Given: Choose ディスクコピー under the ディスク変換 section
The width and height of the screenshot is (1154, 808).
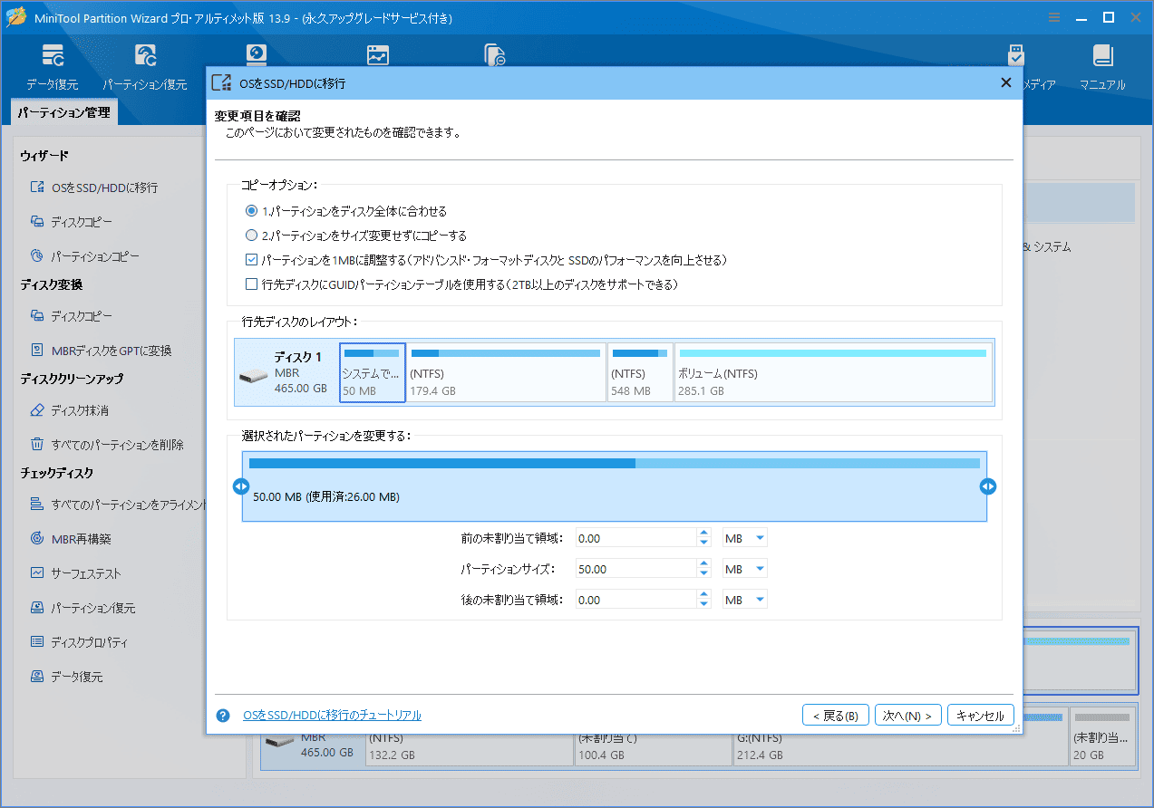Looking at the screenshot, I should [x=71, y=316].
